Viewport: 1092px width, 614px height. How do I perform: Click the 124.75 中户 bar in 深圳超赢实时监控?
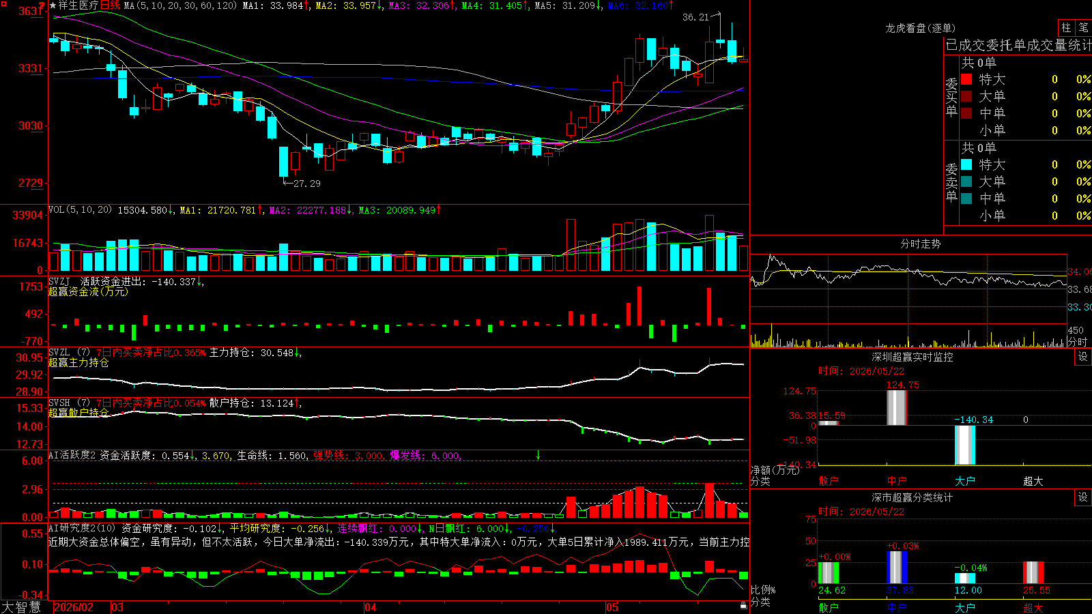[x=896, y=408]
